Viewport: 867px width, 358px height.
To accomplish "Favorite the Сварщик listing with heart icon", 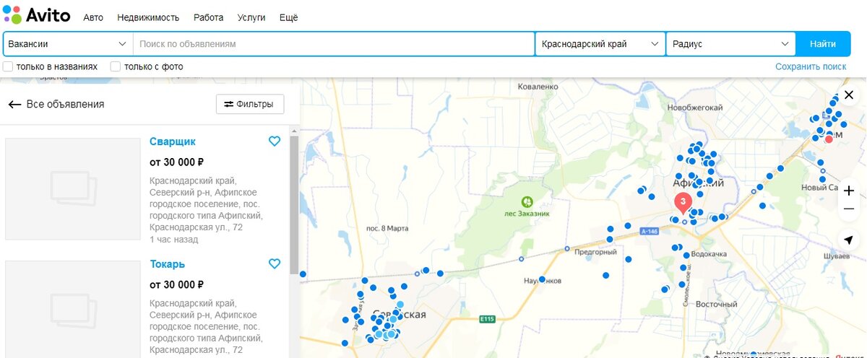I will [x=275, y=141].
